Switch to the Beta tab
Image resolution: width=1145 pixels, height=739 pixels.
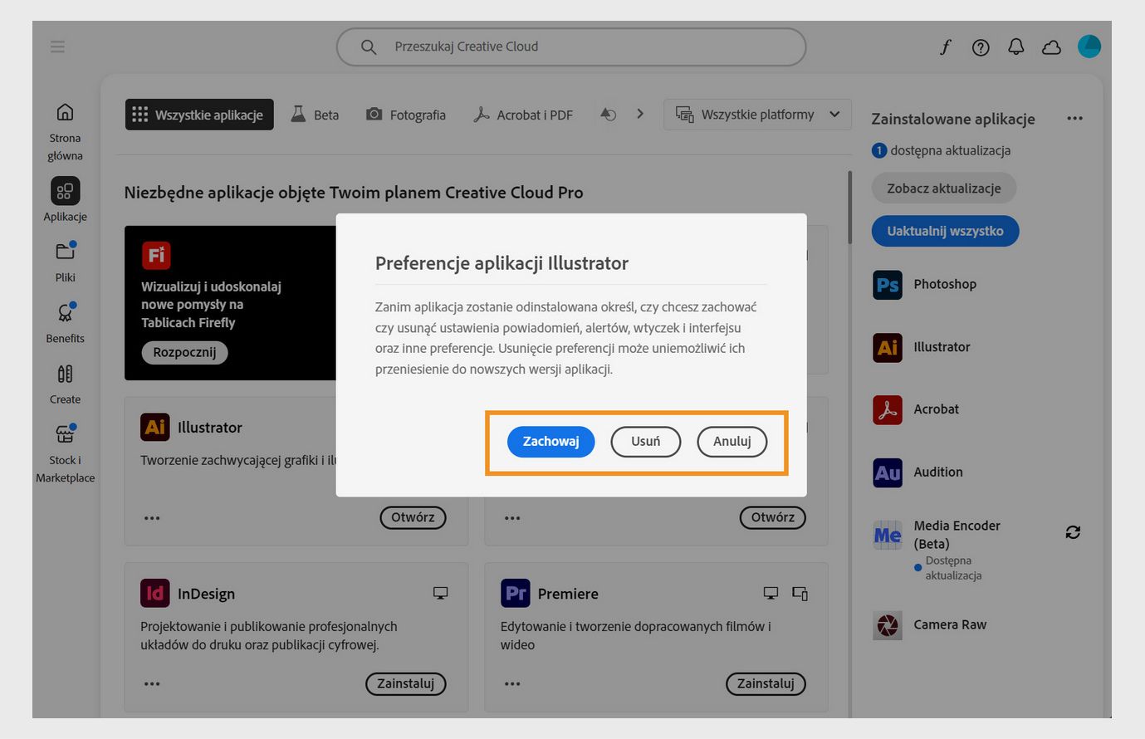click(x=315, y=115)
